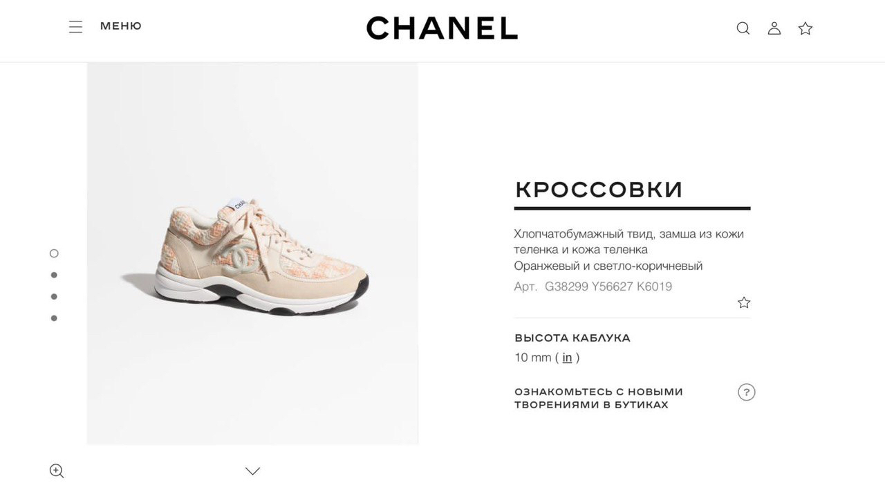Click the ВЫСОТА КАБЛУКА heading
885x483 pixels.
tap(572, 338)
